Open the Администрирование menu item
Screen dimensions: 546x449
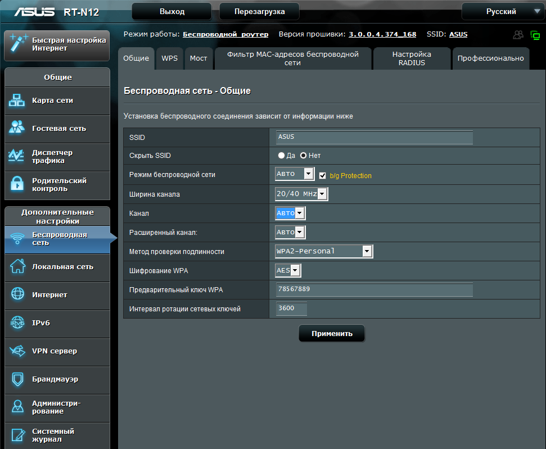[x=57, y=409]
